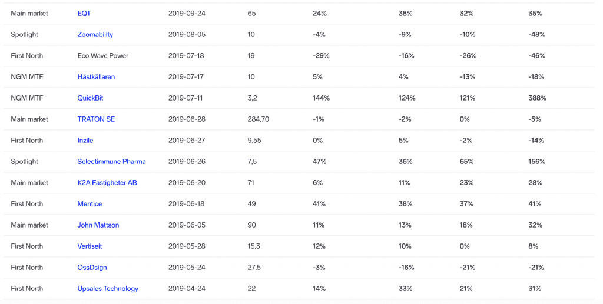Screen dimensions: 603x304
Task: Click the Upsales Technology link
Action: point(108,289)
